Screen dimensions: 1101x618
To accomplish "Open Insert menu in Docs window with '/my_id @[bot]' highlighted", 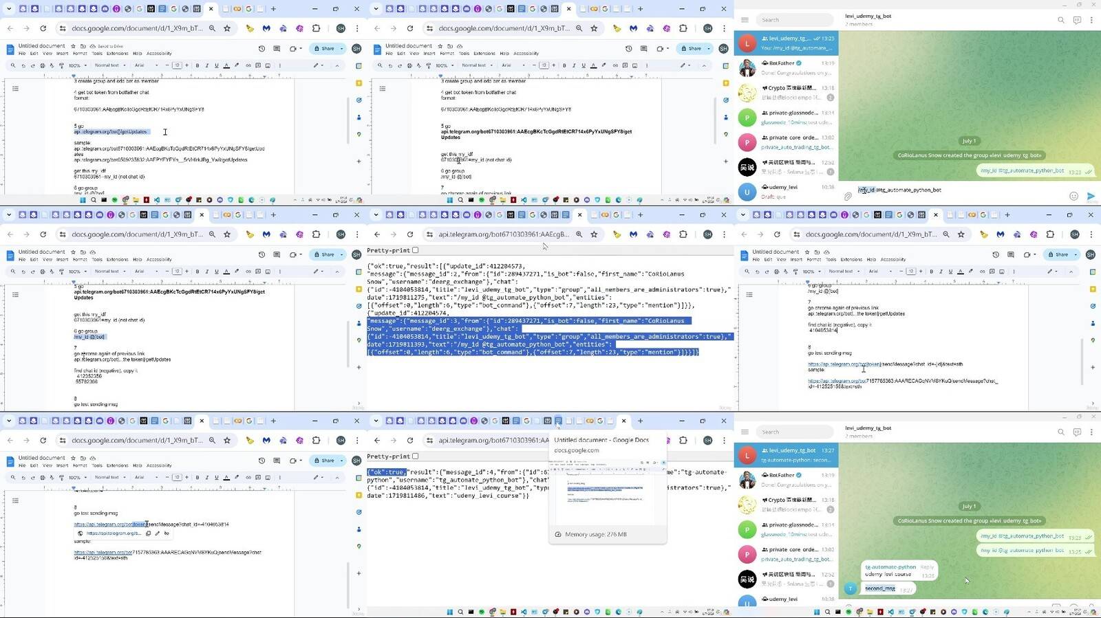I will coord(62,259).
